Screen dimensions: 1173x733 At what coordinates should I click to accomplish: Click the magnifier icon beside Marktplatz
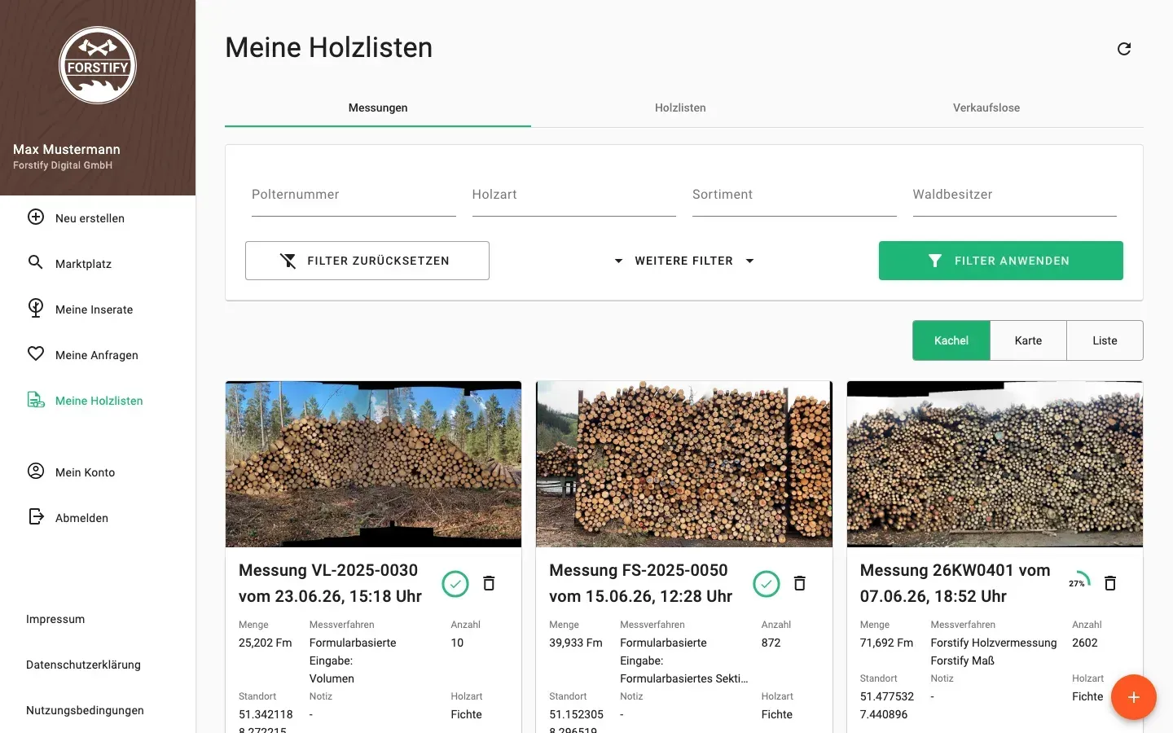coord(36,262)
